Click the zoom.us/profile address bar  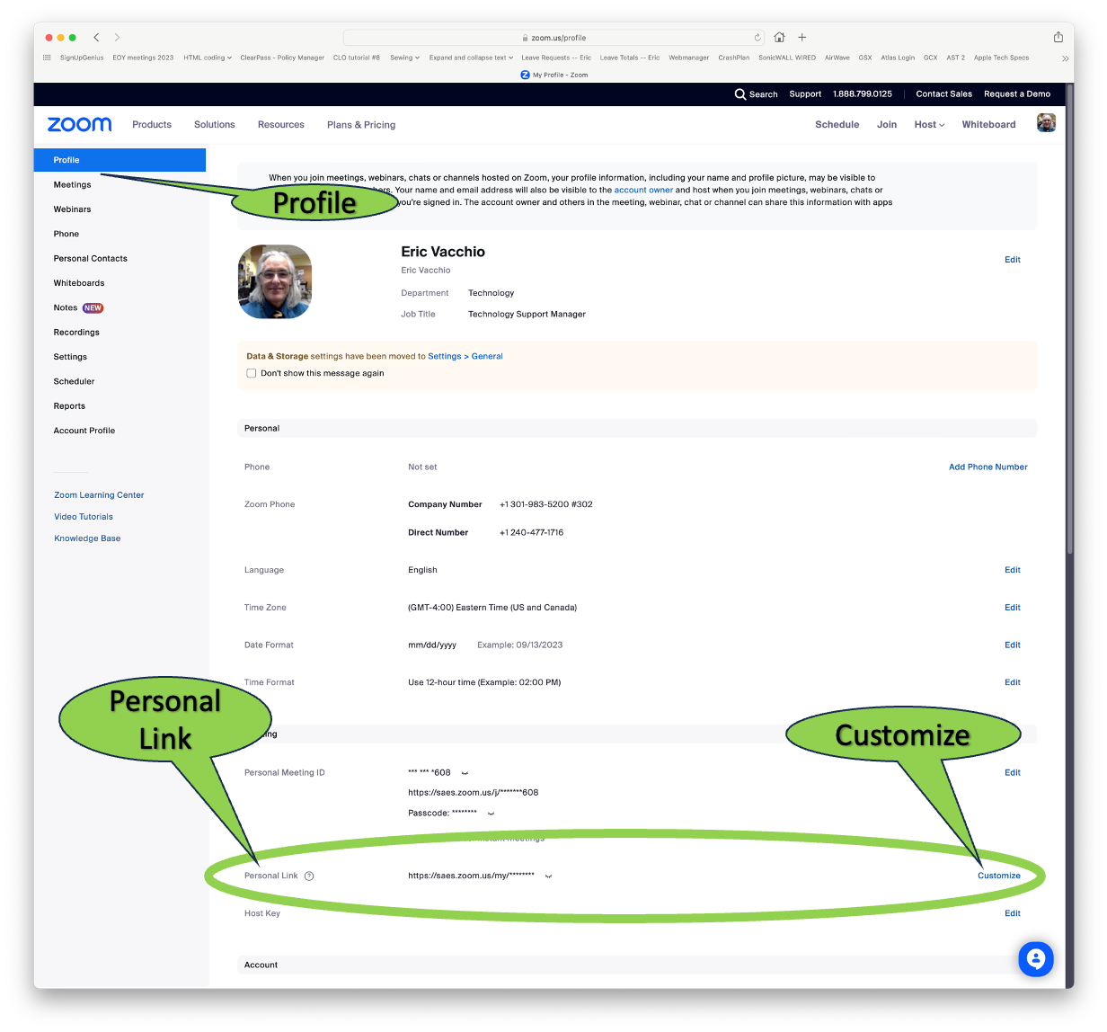pyautogui.click(x=553, y=38)
